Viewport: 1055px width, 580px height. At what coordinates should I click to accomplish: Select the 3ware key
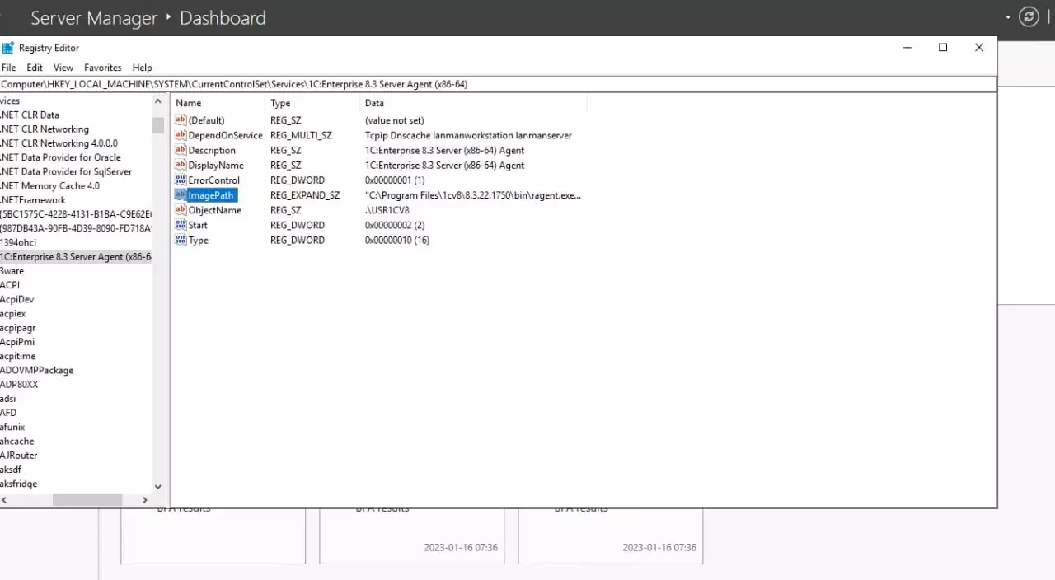[x=12, y=271]
